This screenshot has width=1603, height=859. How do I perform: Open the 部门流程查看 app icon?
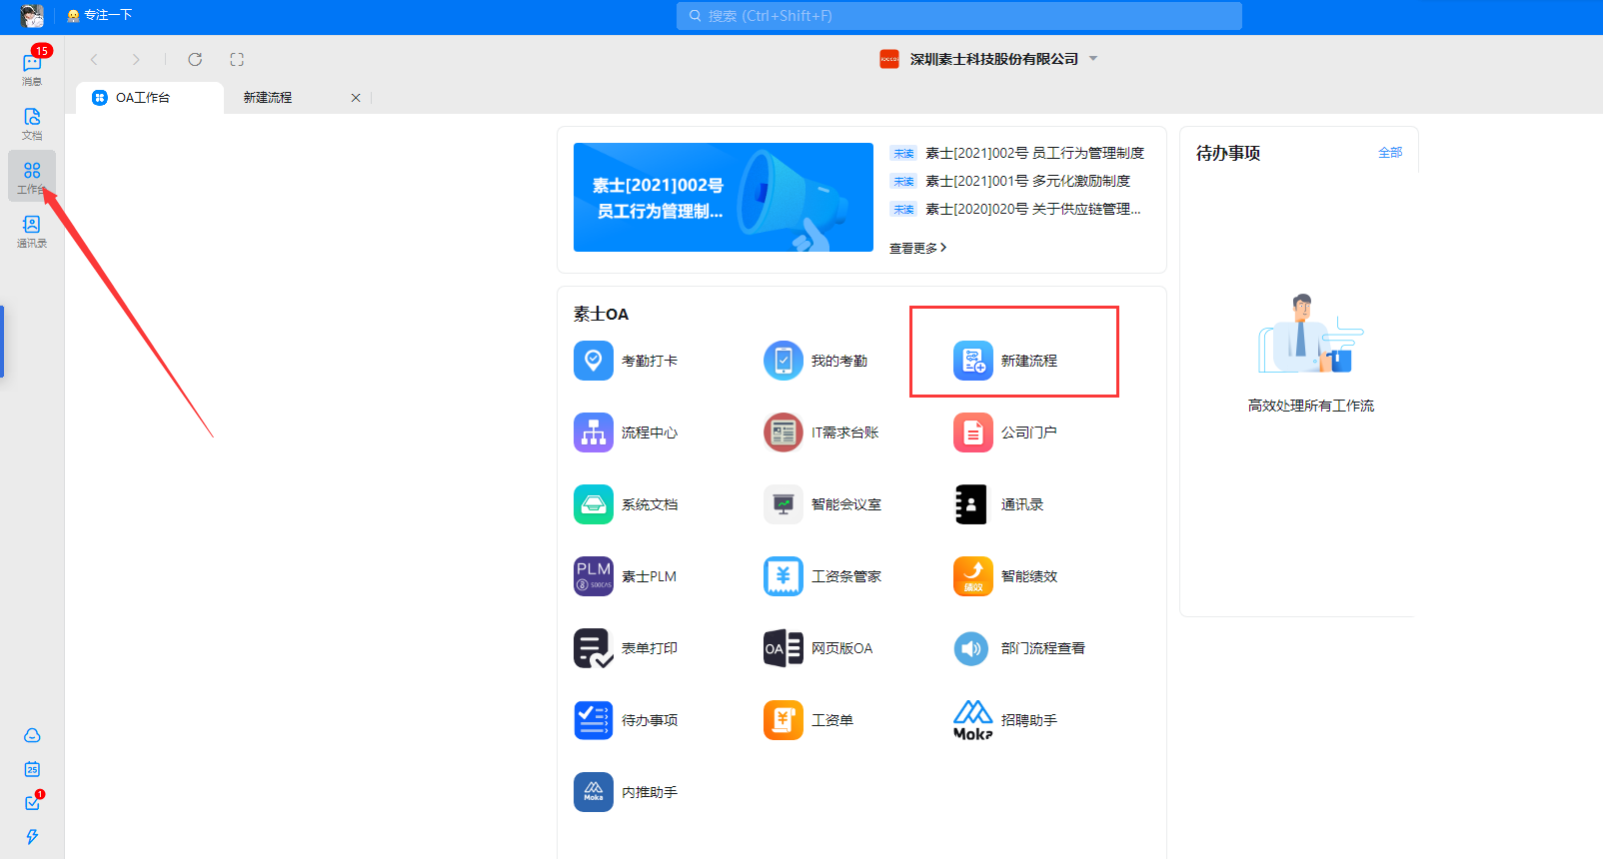(973, 648)
